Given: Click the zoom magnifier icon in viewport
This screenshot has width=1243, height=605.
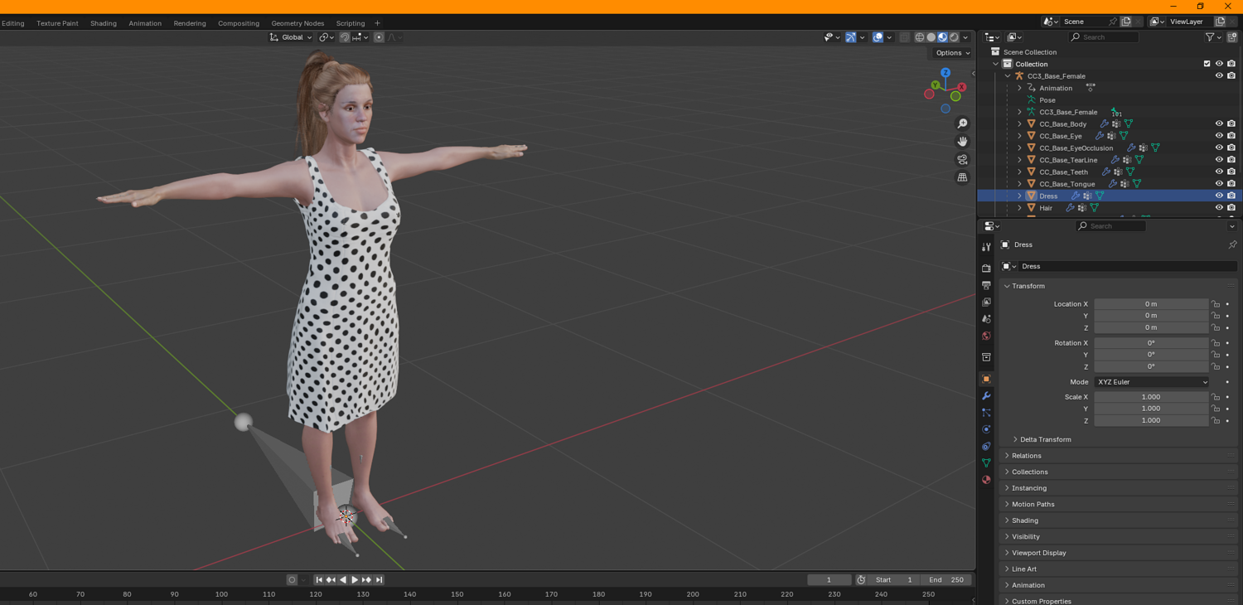Looking at the screenshot, I should coord(962,123).
